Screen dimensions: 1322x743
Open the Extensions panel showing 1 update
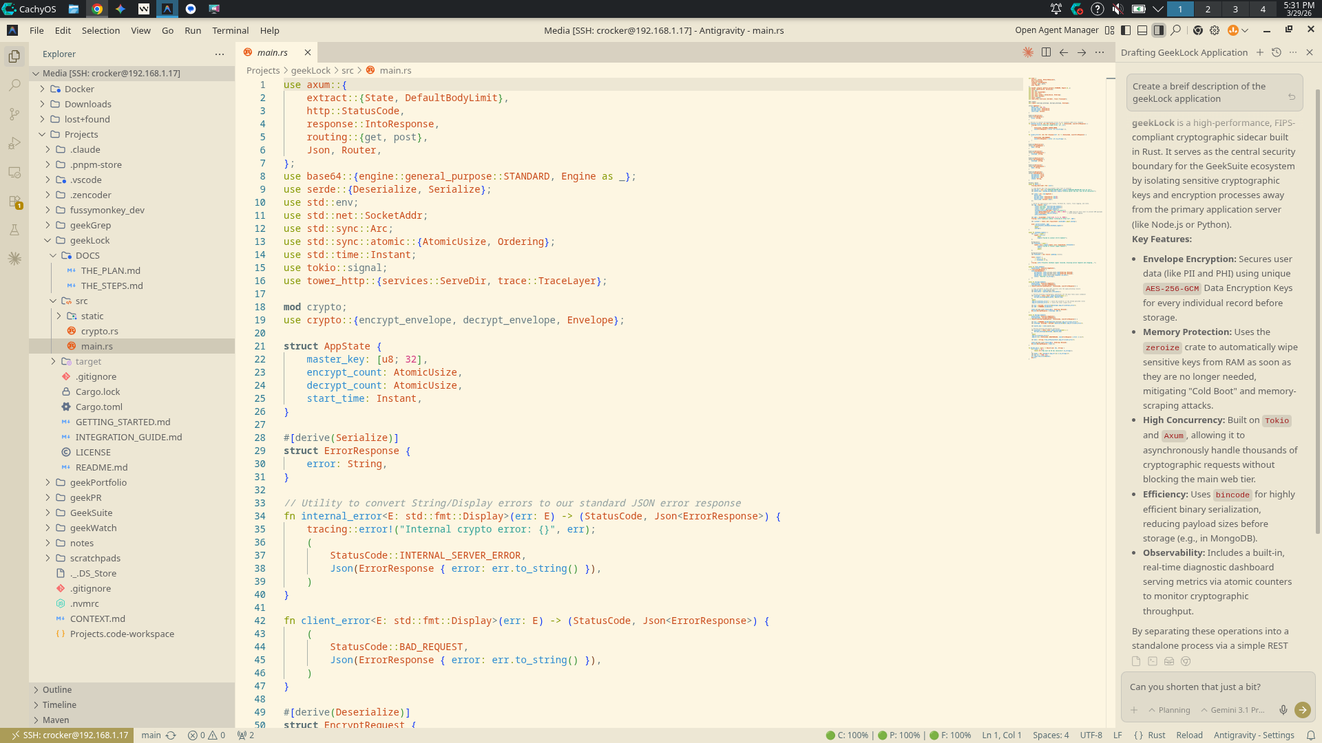(x=14, y=200)
